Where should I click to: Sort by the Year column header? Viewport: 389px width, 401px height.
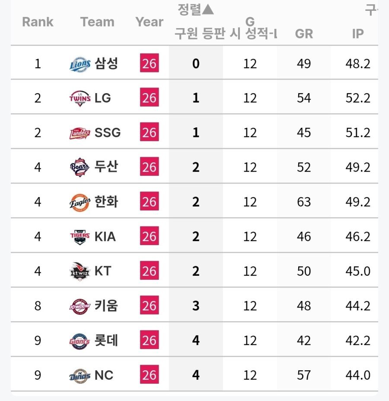pos(149,22)
